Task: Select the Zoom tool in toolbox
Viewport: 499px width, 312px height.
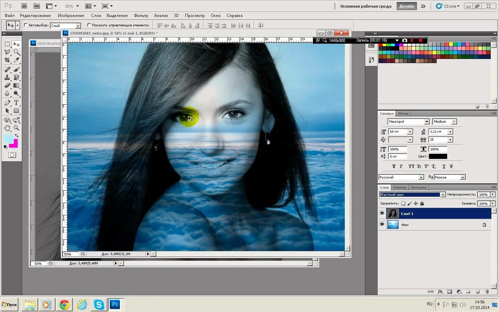Action: point(16,128)
